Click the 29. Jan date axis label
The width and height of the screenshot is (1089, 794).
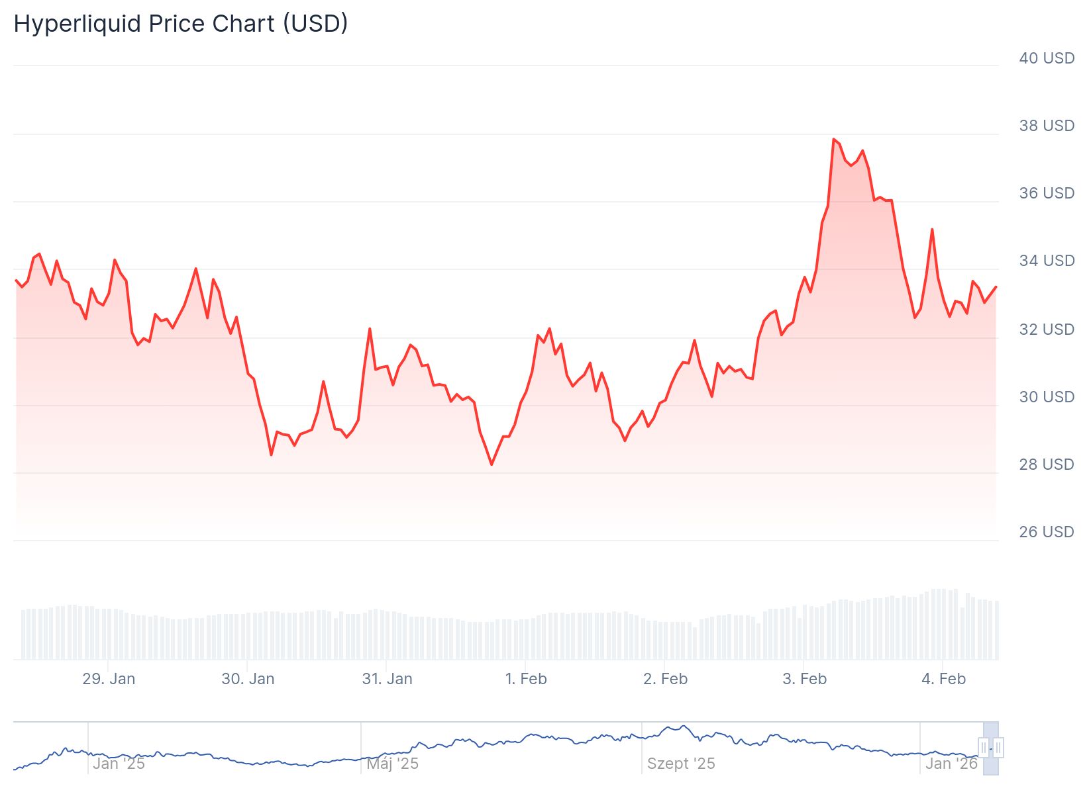(x=109, y=679)
